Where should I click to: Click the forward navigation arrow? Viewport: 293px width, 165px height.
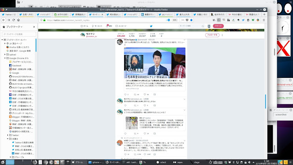[x=9, y=20]
